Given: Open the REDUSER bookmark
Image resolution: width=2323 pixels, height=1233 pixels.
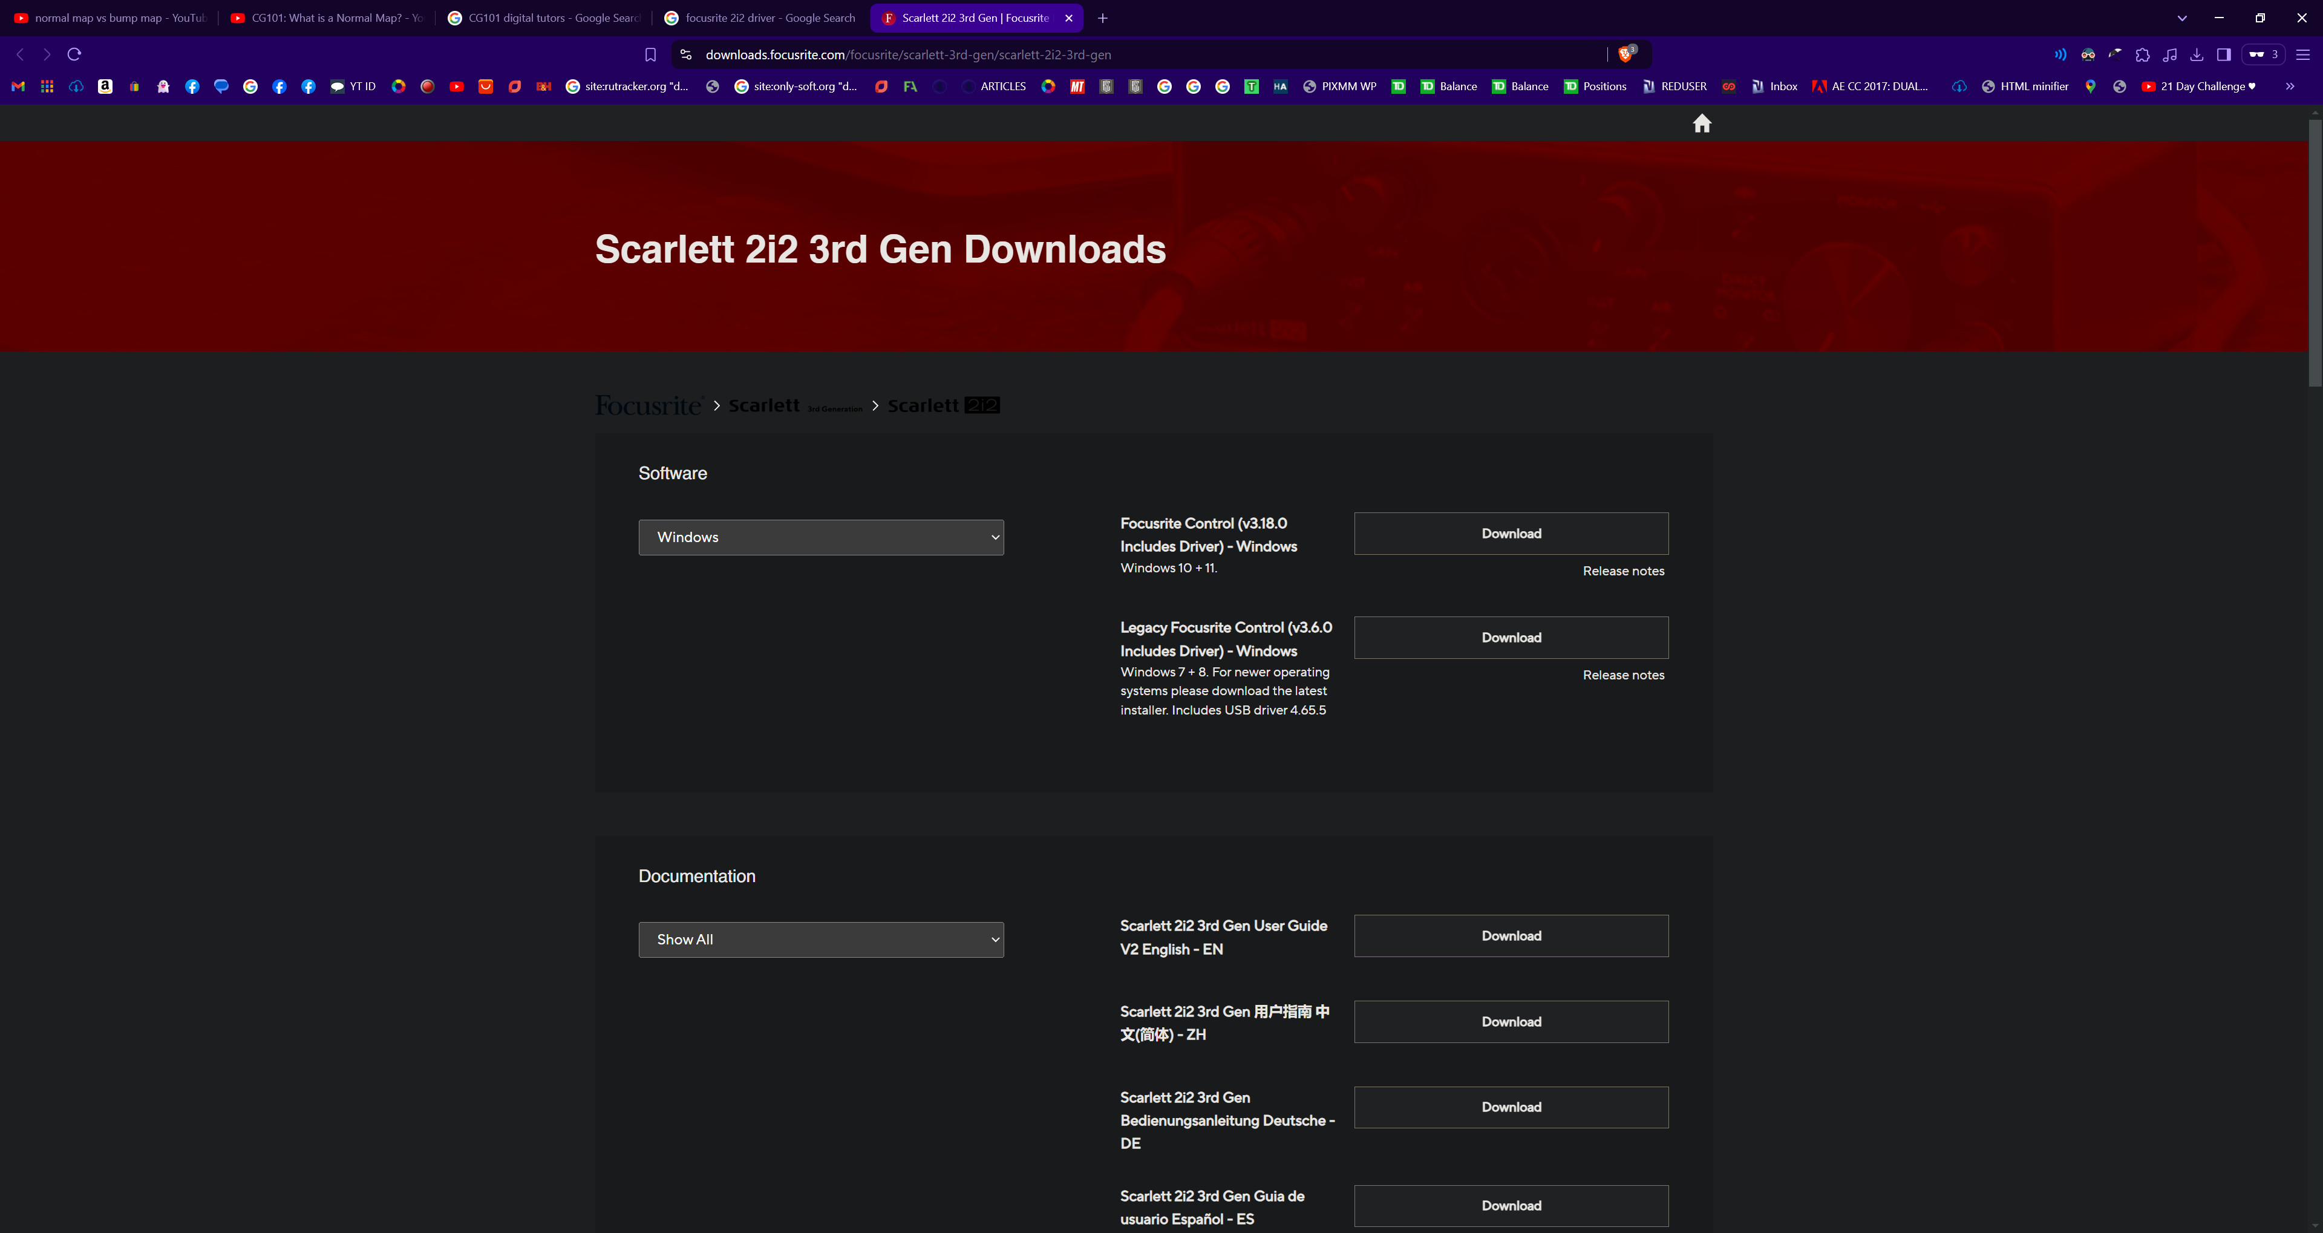Looking at the screenshot, I should tap(1674, 87).
